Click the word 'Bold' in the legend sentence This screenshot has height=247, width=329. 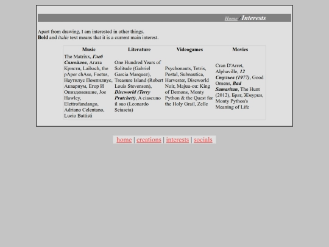coord(43,37)
